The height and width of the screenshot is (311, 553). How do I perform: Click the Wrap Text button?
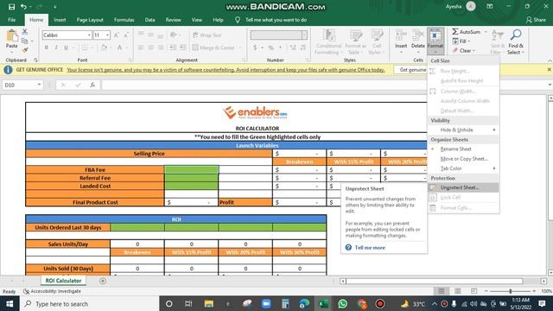(207, 35)
